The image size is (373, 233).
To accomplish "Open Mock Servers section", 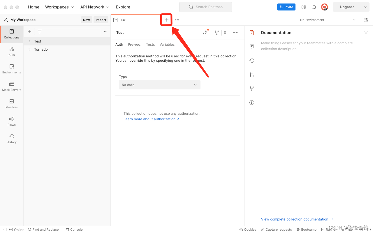I will (x=12, y=87).
